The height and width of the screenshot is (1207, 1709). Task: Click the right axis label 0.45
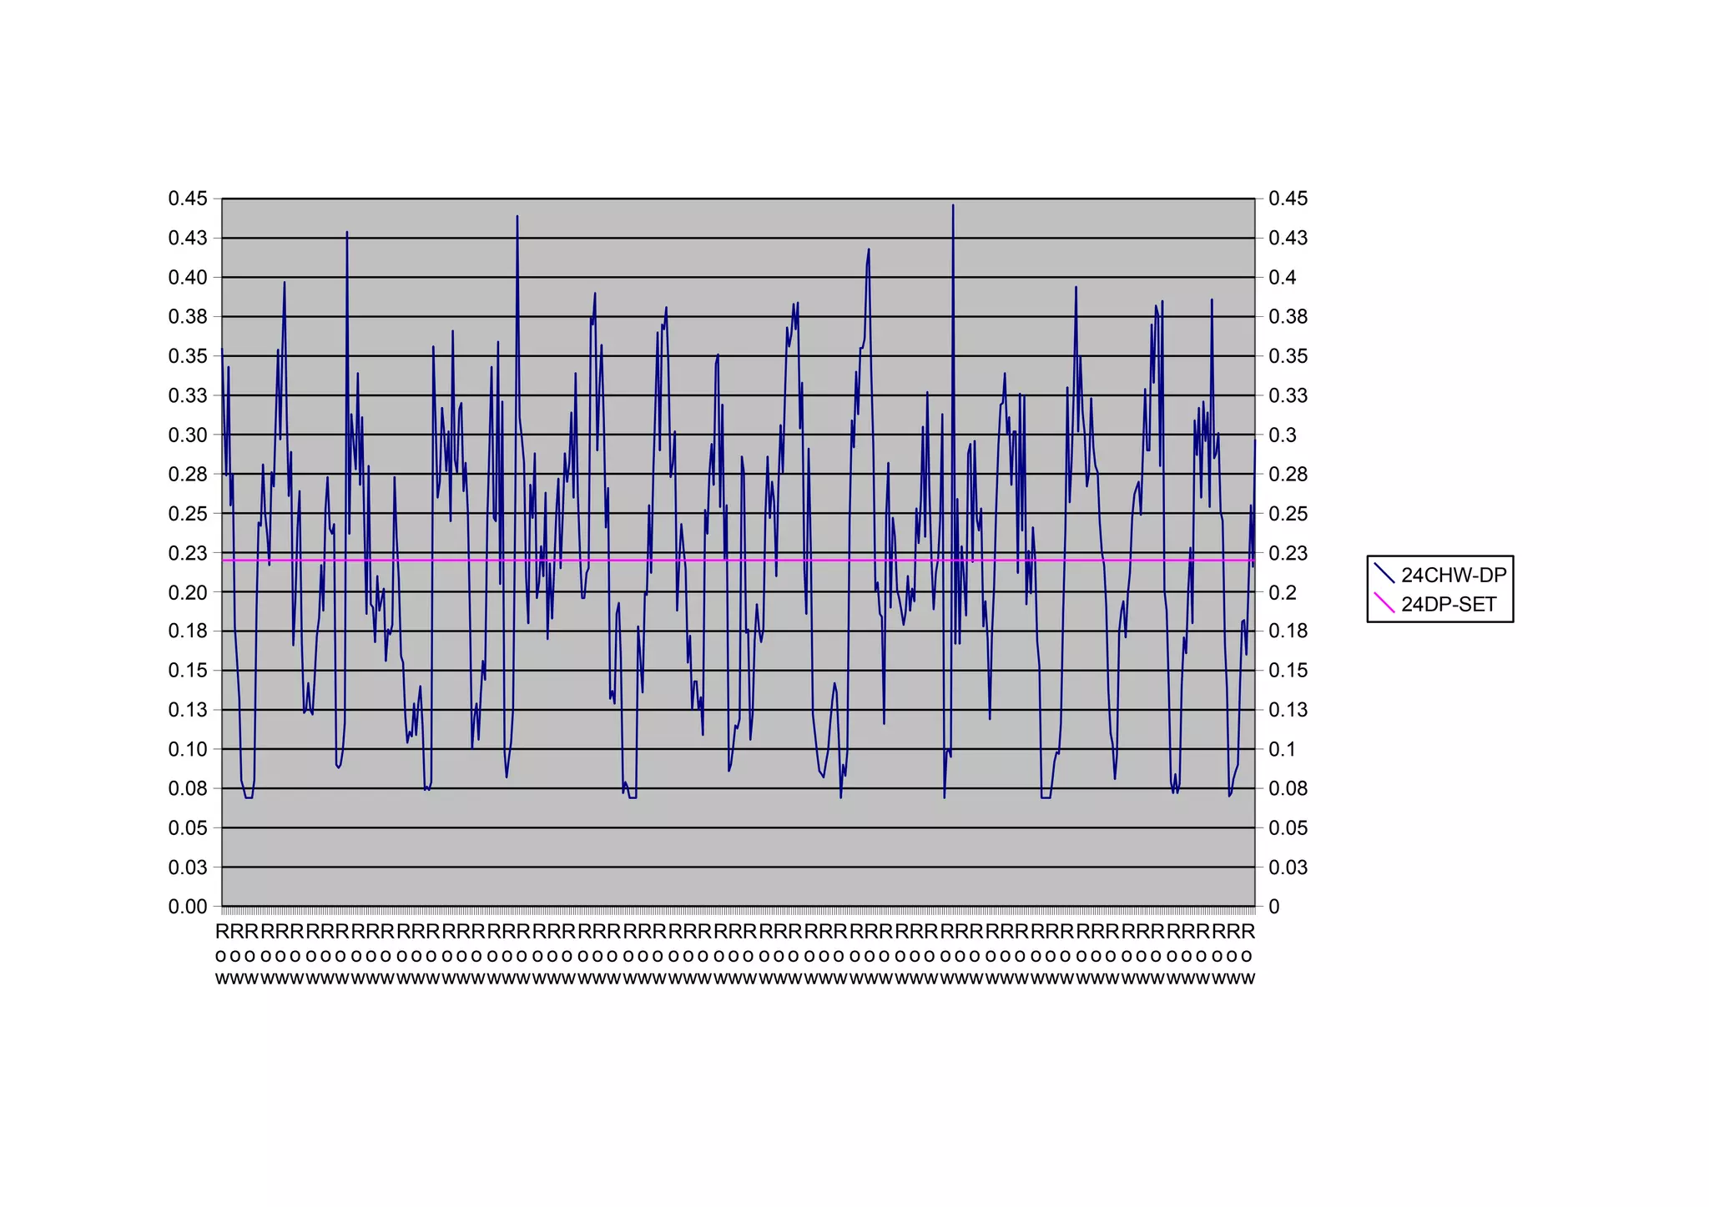[x=1288, y=199]
